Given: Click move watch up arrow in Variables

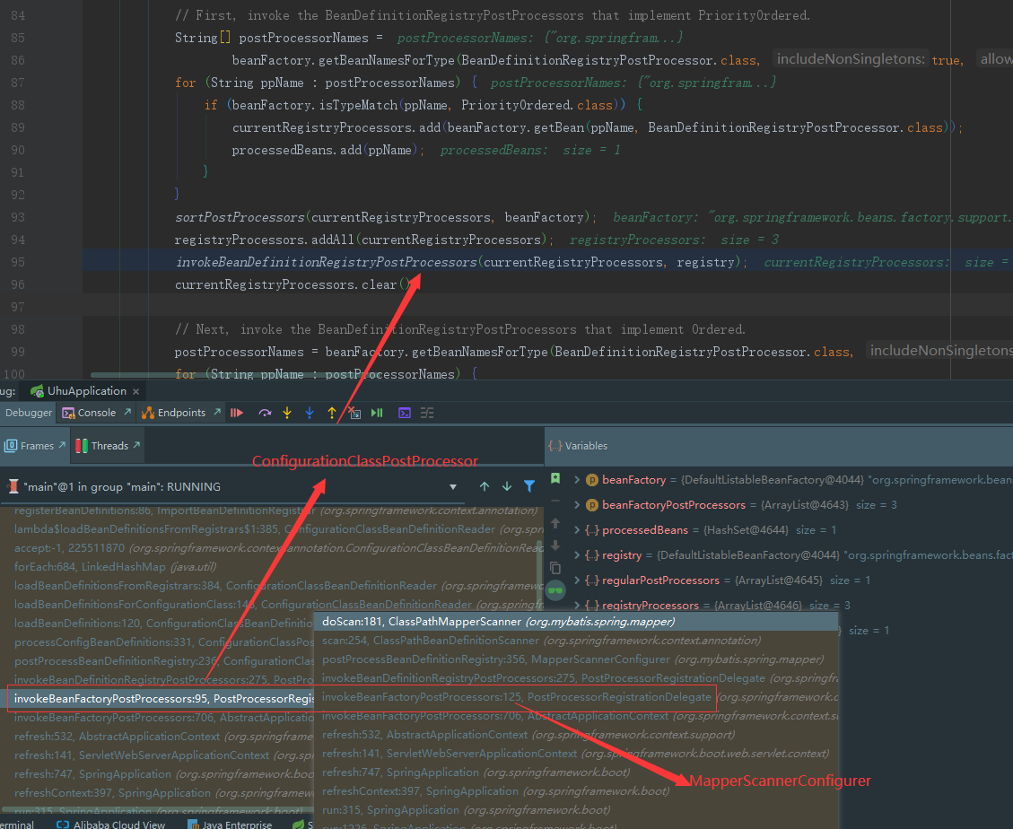Looking at the screenshot, I should coord(555,523).
